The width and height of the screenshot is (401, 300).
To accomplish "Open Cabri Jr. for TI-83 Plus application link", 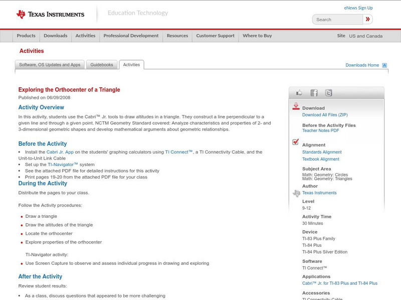I will click(x=340, y=283).
